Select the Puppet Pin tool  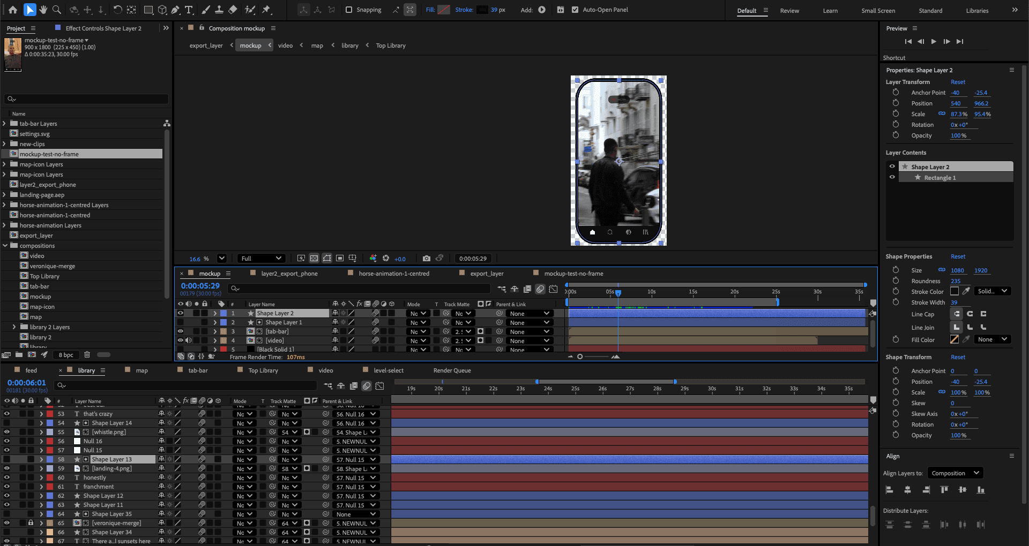(266, 10)
